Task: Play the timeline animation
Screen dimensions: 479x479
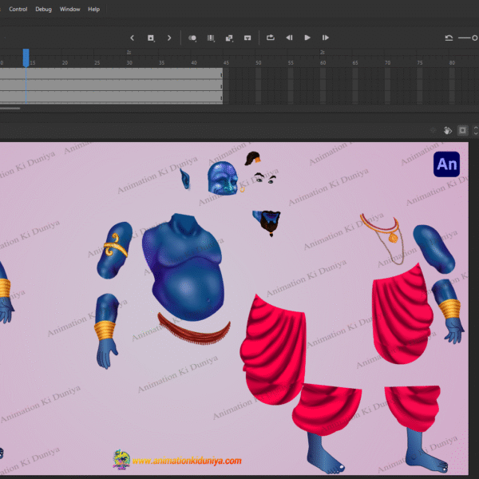Action: tap(307, 38)
